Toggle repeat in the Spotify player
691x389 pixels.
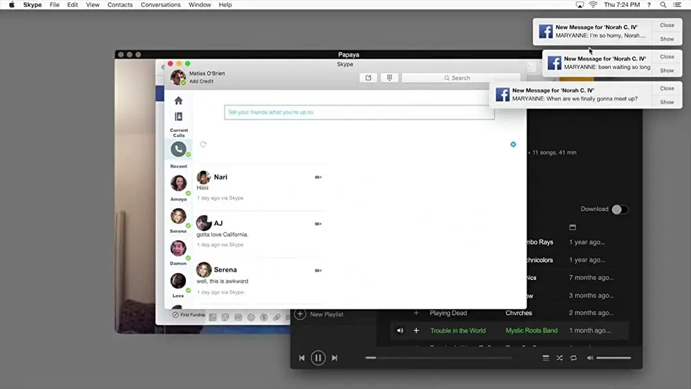pyautogui.click(x=573, y=358)
